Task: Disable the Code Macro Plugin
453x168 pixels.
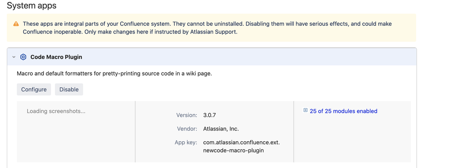Action: (69, 90)
